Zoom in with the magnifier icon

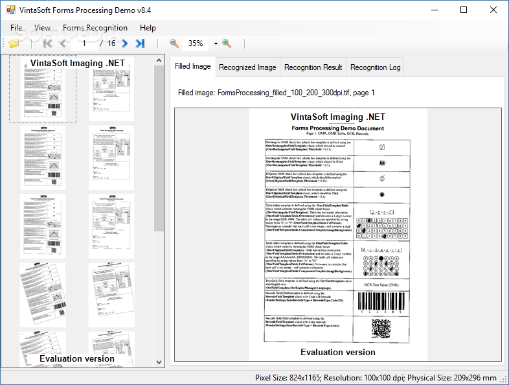pyautogui.click(x=227, y=43)
